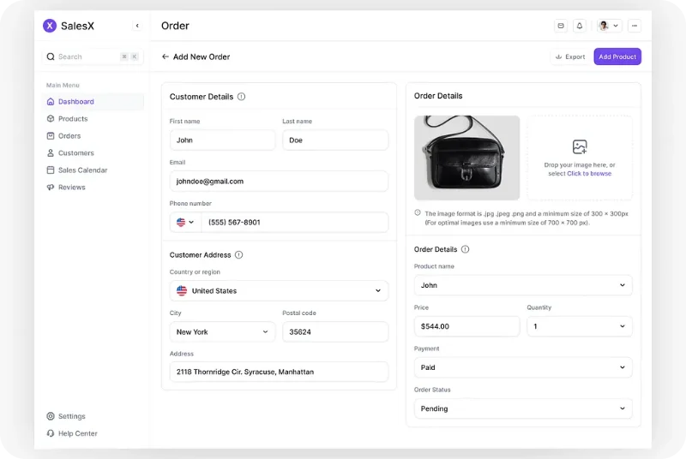Go back using the arrow beside Add New Order
Screen dimensions: 686x459
165,57
